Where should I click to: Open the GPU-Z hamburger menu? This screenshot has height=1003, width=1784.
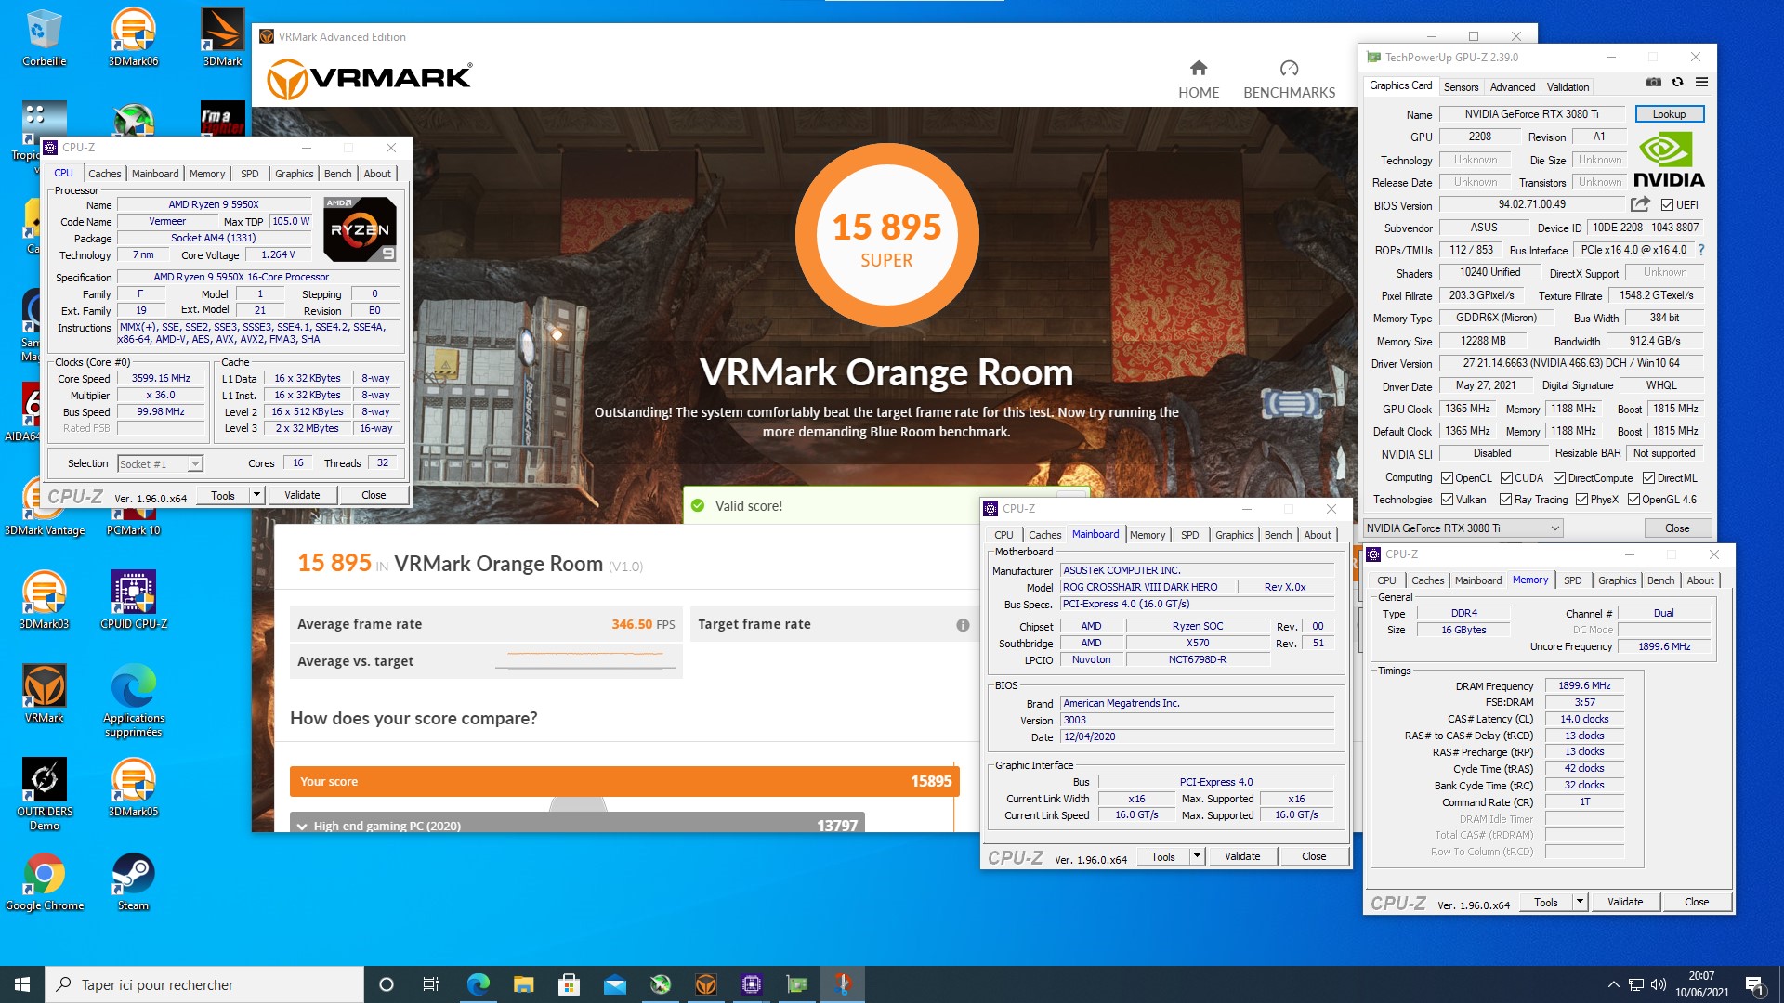pyautogui.click(x=1701, y=83)
